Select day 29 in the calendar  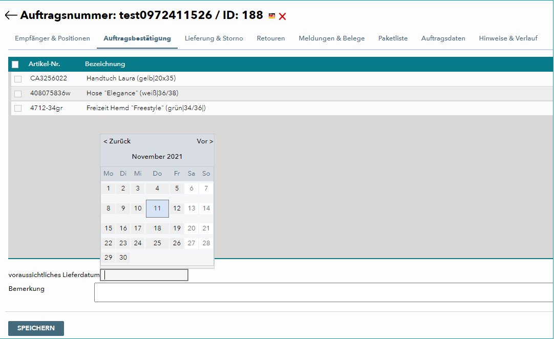click(x=109, y=258)
